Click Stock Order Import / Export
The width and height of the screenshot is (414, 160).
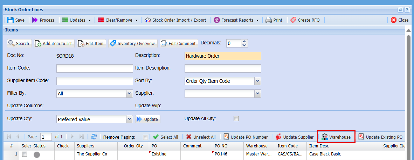click(x=175, y=20)
